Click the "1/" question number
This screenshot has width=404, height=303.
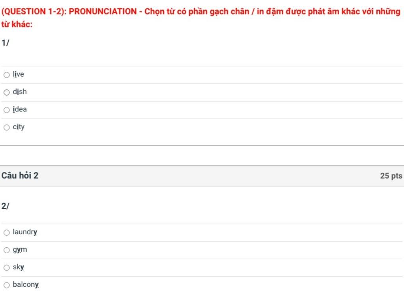(x=5, y=43)
